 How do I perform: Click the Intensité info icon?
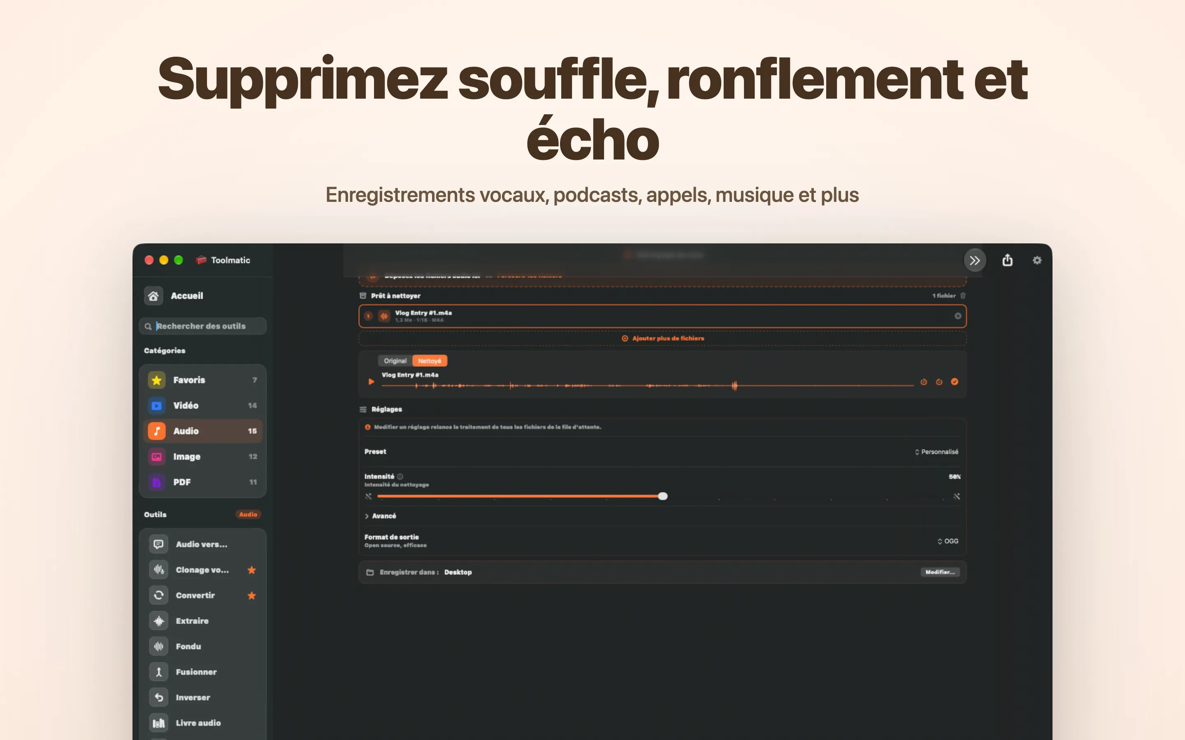(x=400, y=477)
